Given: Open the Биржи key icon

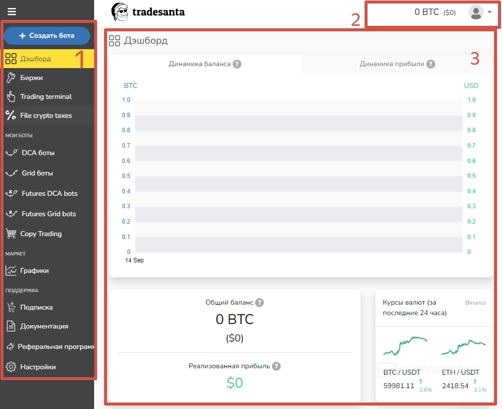Looking at the screenshot, I should (x=11, y=78).
